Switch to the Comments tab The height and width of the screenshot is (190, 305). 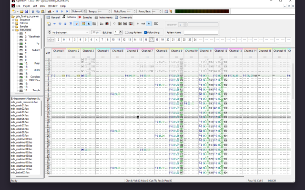(124, 17)
